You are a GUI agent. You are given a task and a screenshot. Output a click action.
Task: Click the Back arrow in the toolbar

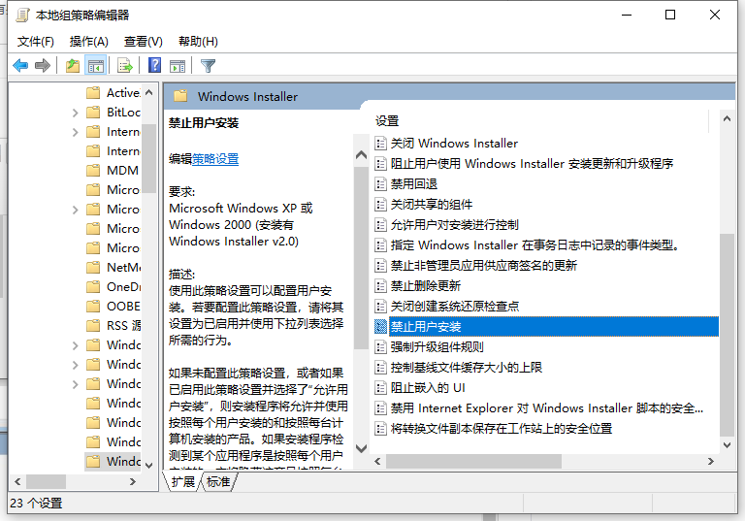(20, 66)
